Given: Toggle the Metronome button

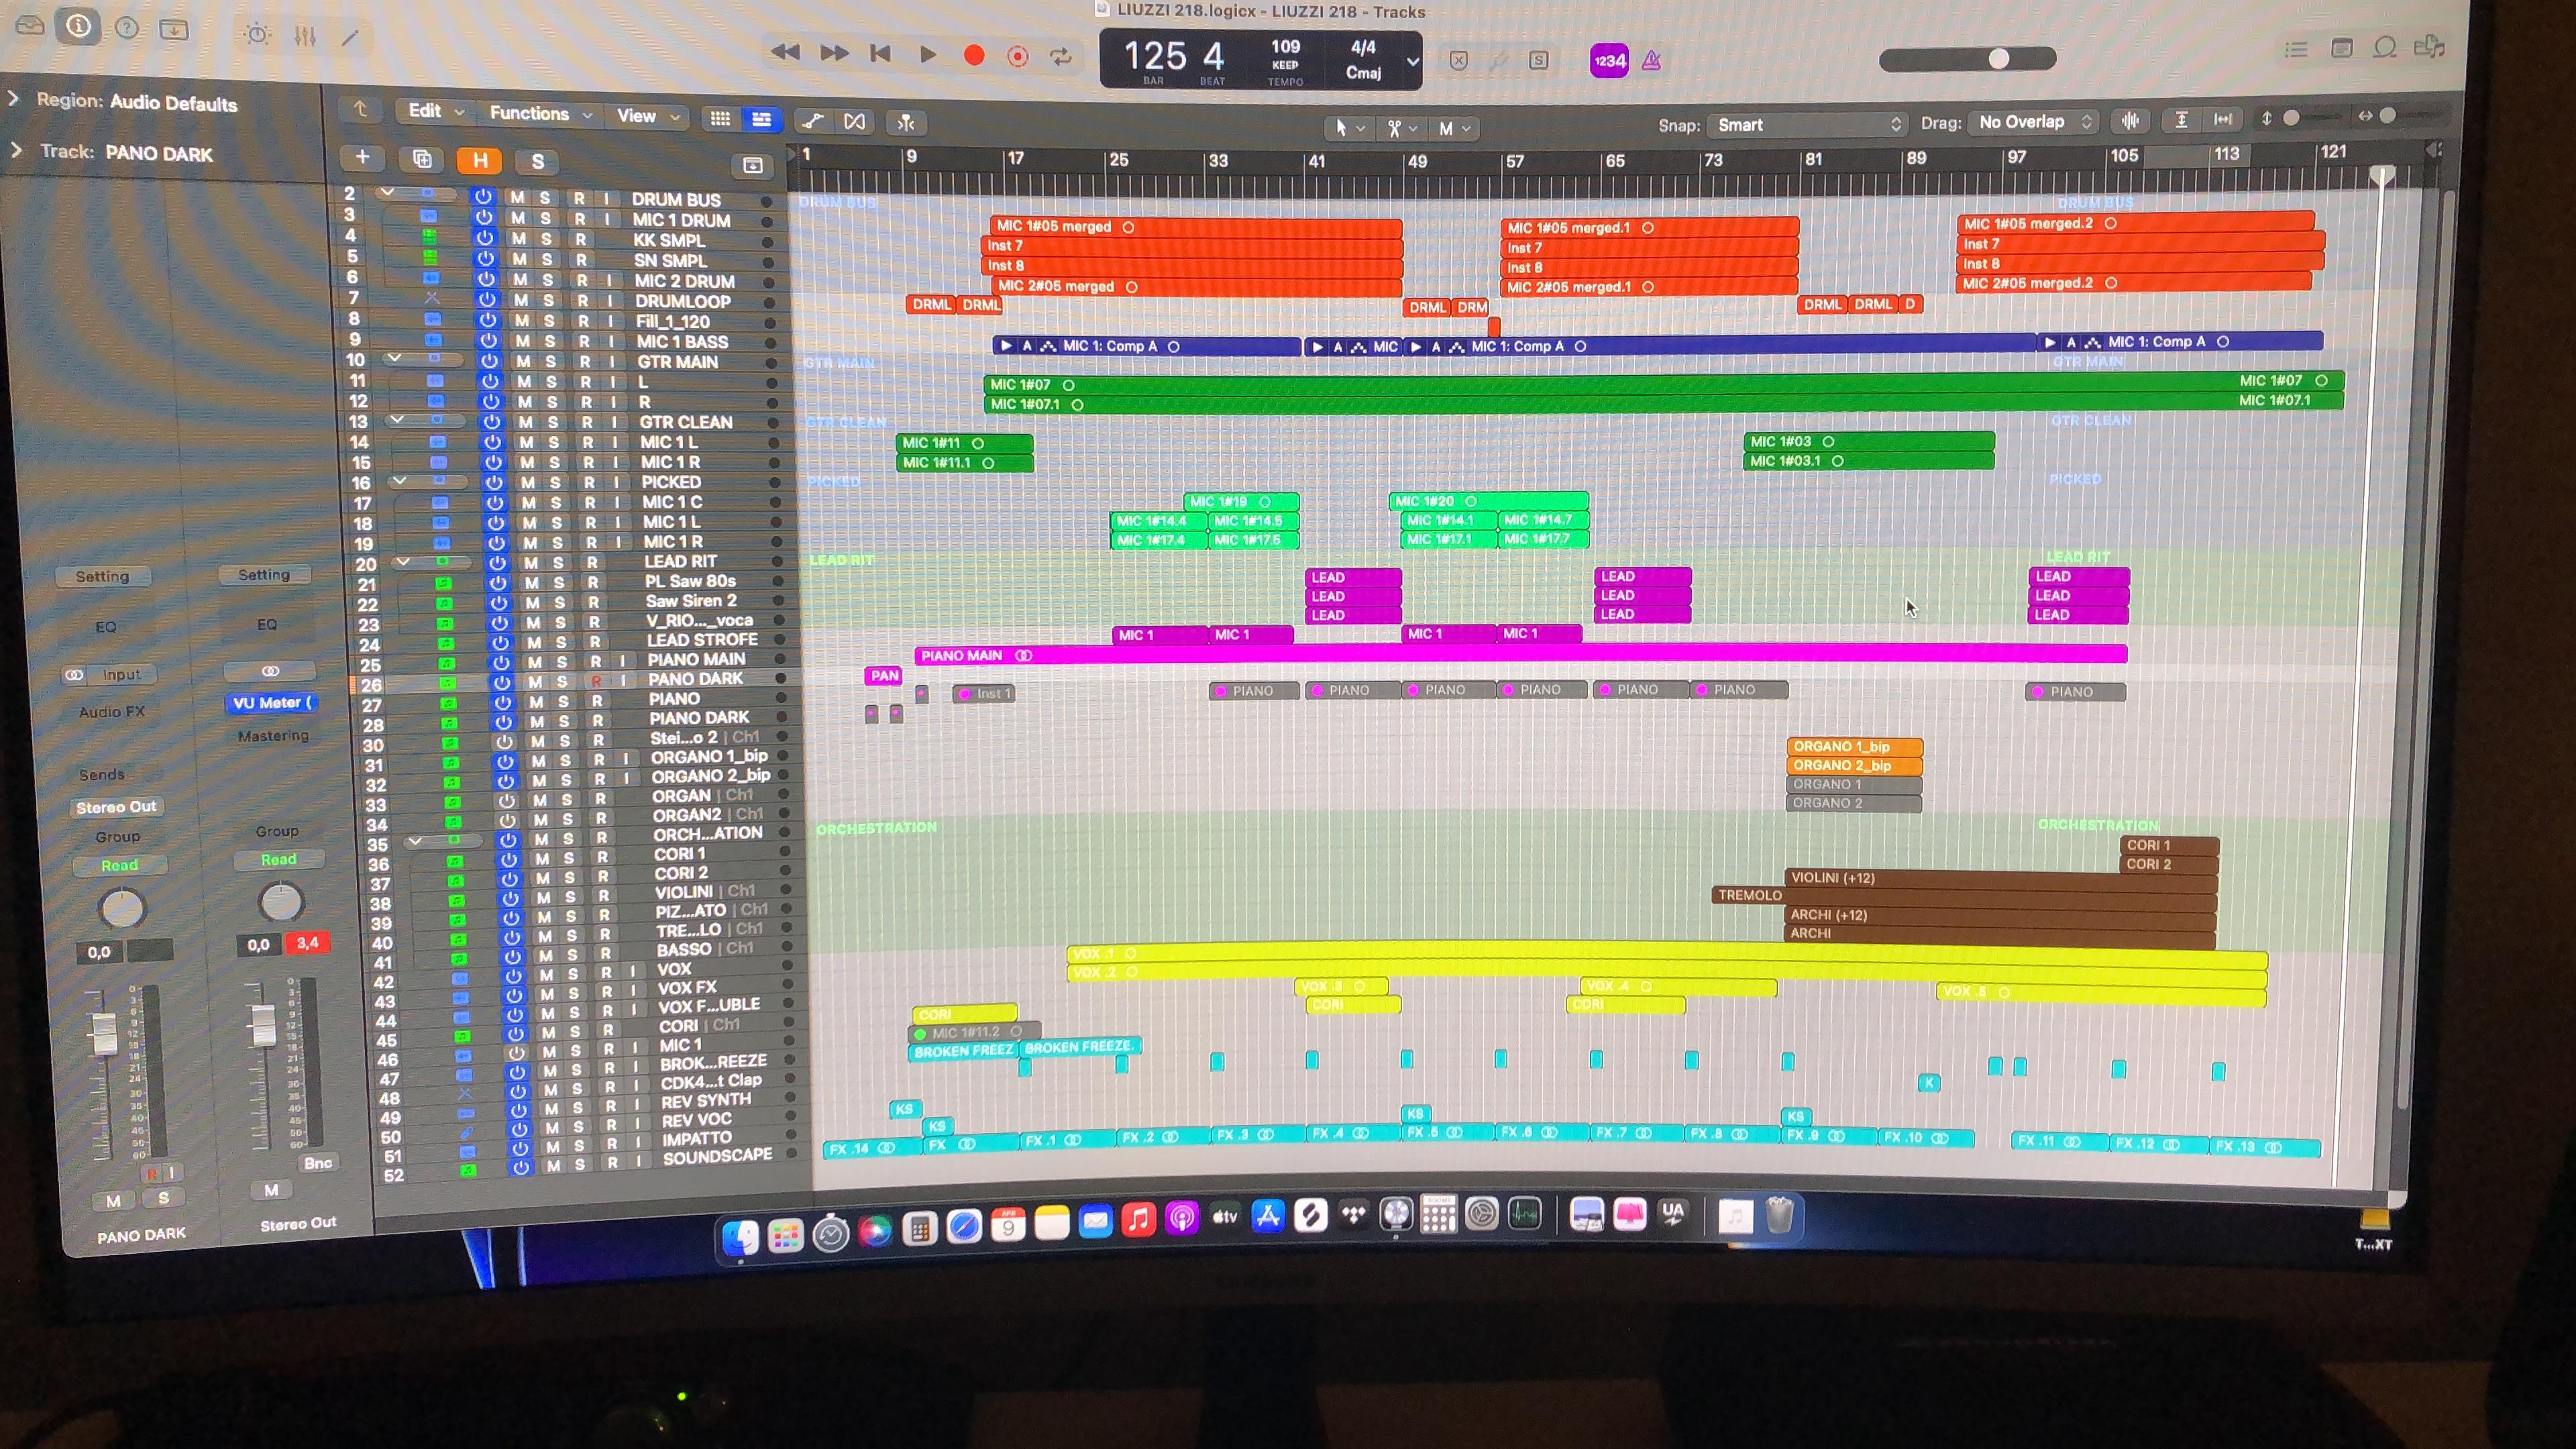Looking at the screenshot, I should point(1652,61).
